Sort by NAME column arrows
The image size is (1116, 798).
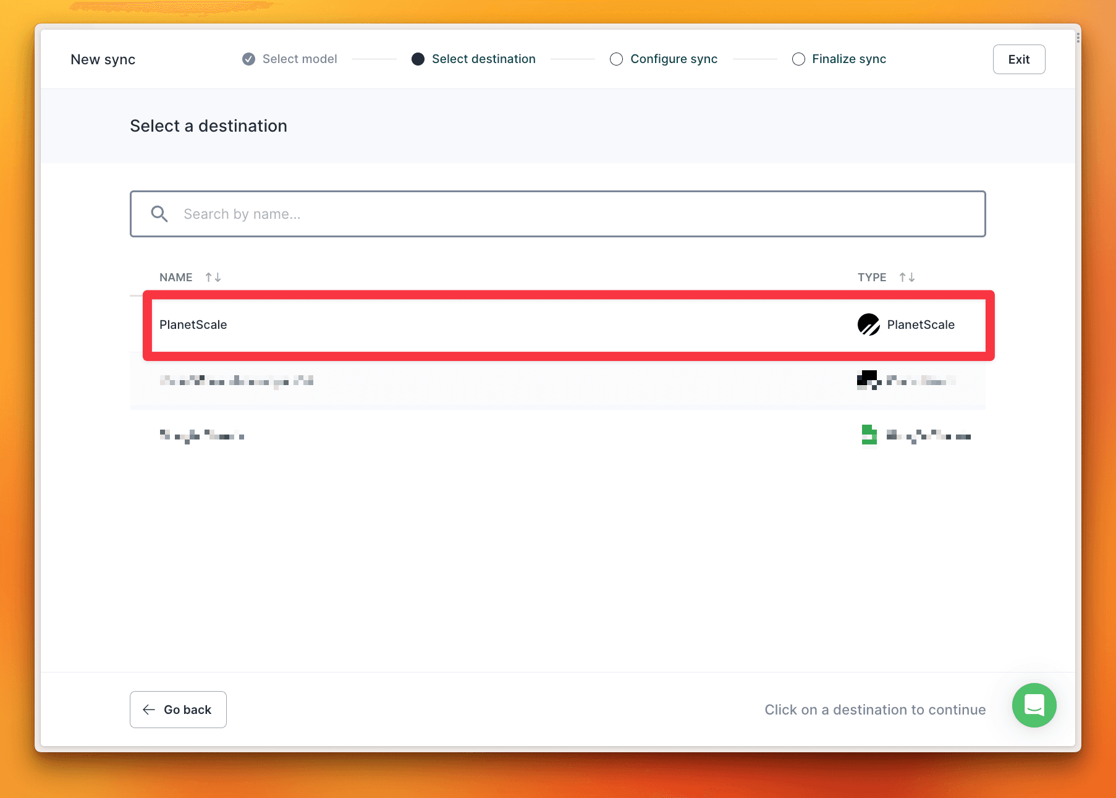[x=213, y=278]
